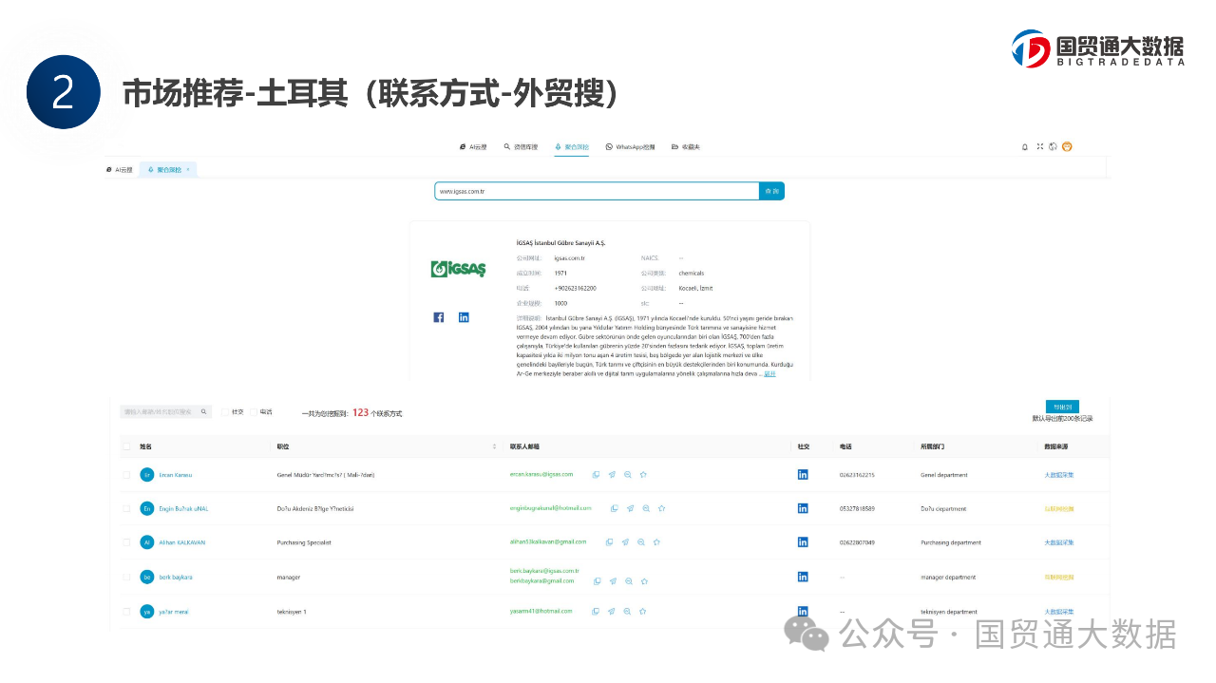Open Ercan Karasu's LinkedIn profile icon
The image size is (1216, 683).
tap(803, 474)
